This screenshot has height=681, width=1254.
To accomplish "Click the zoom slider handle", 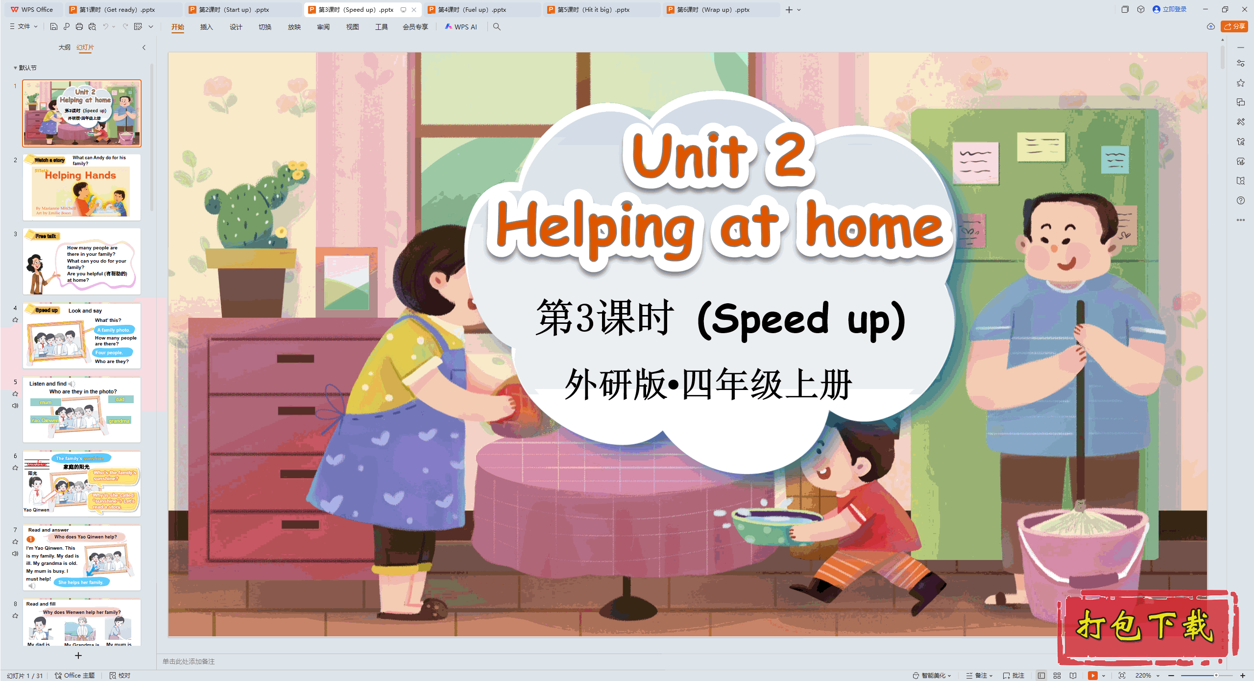I will [1216, 675].
